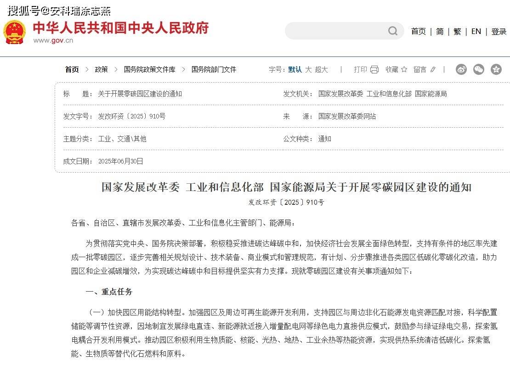
Task: Click the 登录 login link
Action: point(499,31)
